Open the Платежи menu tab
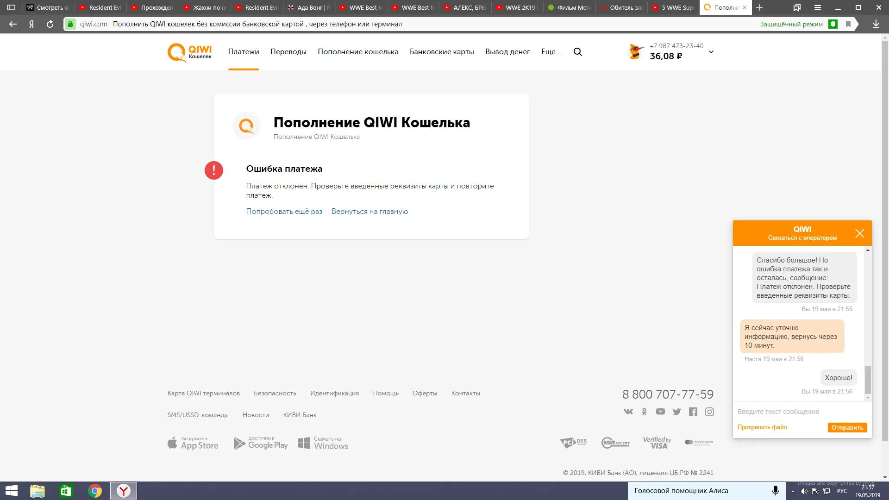 [x=244, y=52]
